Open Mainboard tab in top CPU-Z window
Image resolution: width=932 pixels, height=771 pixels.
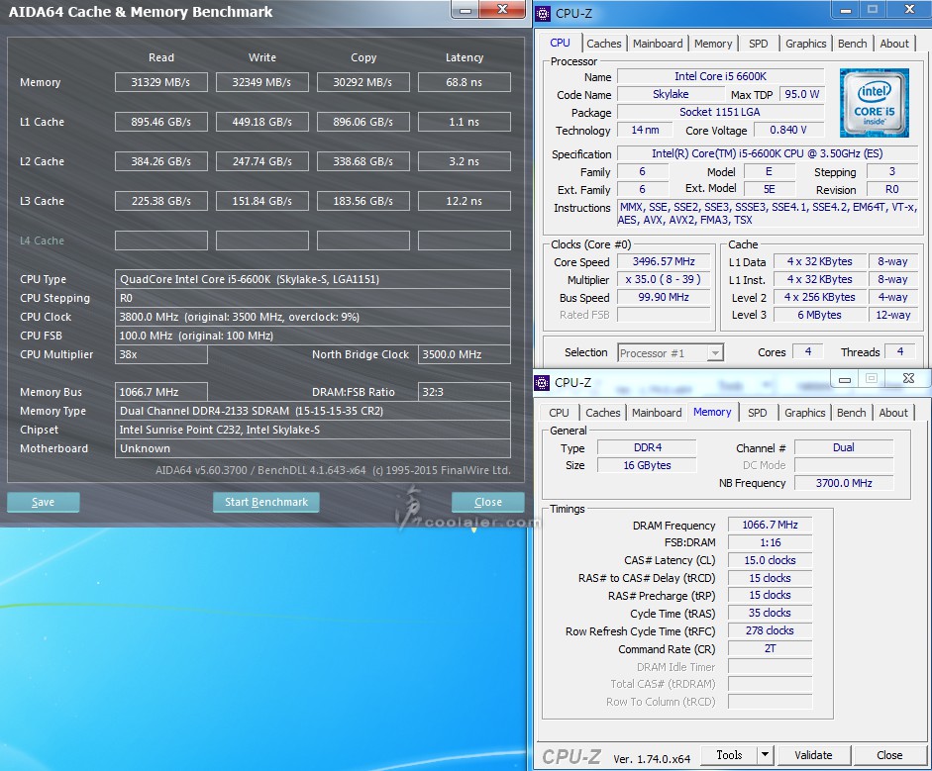tap(658, 44)
